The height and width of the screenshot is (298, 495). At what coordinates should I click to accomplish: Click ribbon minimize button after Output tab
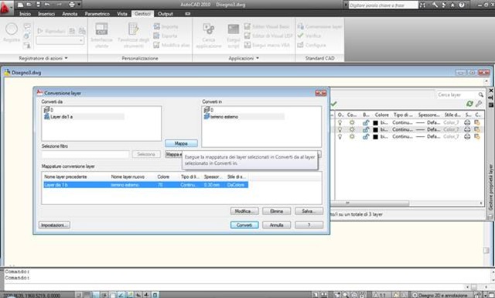pos(188,14)
